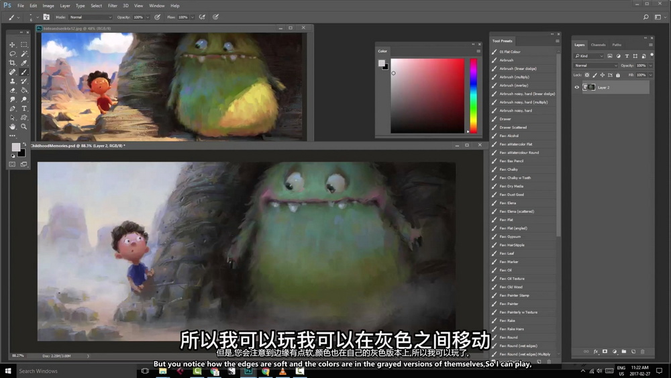
Task: Select the Move tool
Action: tap(12, 44)
